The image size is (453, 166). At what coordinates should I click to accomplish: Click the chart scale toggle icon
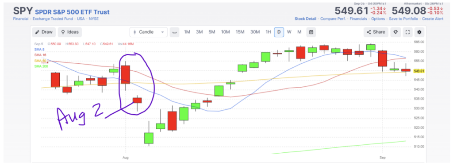pyautogui.click(x=174, y=32)
